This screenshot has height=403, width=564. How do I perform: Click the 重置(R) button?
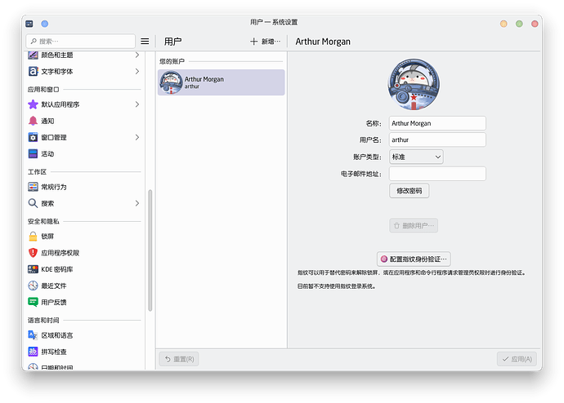179,359
